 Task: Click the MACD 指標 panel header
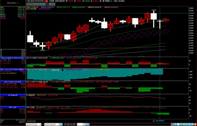coord(13,107)
